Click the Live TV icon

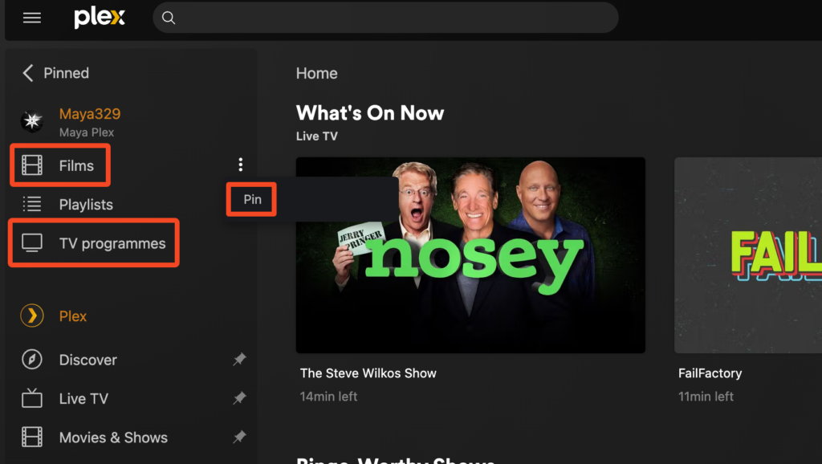click(x=32, y=398)
